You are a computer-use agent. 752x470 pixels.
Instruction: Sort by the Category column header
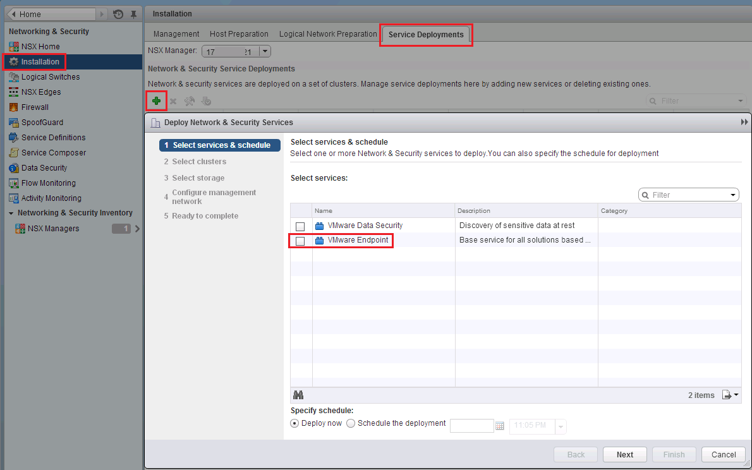(669, 211)
